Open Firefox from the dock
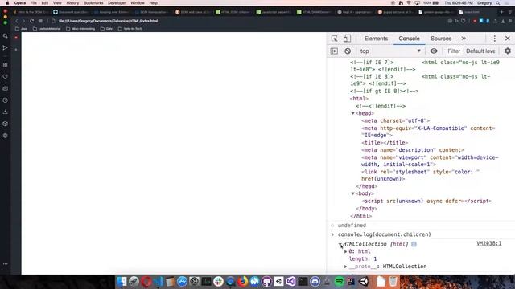Viewport: 515px width, 289px height. [242, 282]
